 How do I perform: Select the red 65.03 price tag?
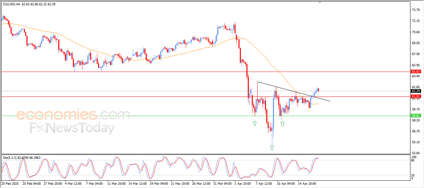pos(416,71)
